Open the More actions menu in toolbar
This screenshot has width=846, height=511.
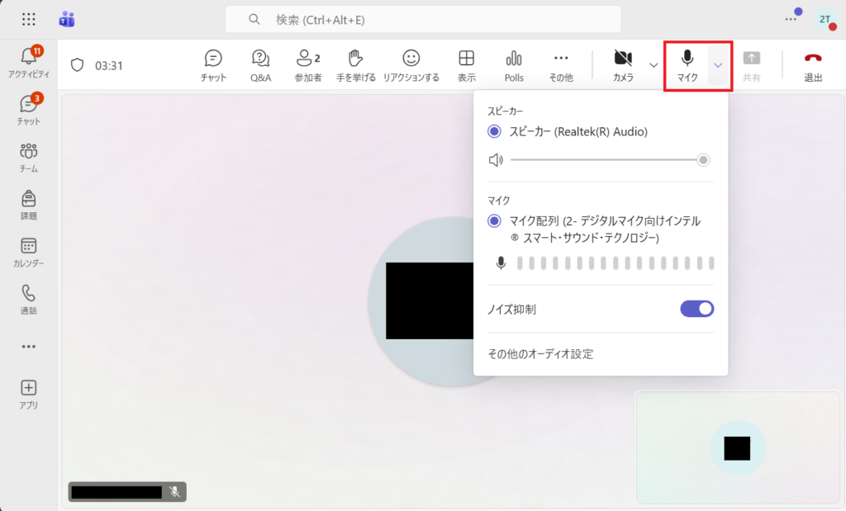click(x=561, y=65)
